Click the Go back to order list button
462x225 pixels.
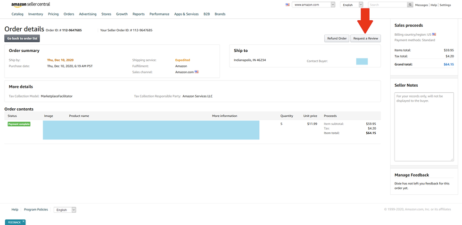(22, 38)
